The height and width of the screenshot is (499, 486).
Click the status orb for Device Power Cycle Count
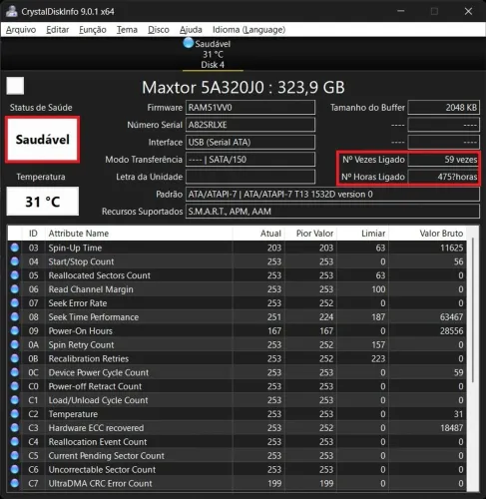coord(15,372)
